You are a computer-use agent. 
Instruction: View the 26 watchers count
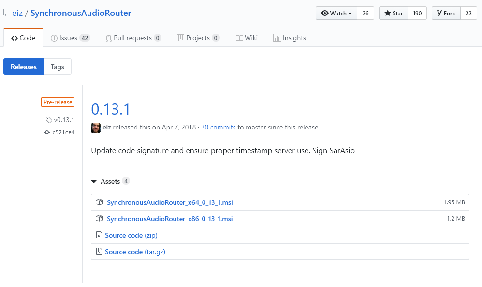(365, 13)
